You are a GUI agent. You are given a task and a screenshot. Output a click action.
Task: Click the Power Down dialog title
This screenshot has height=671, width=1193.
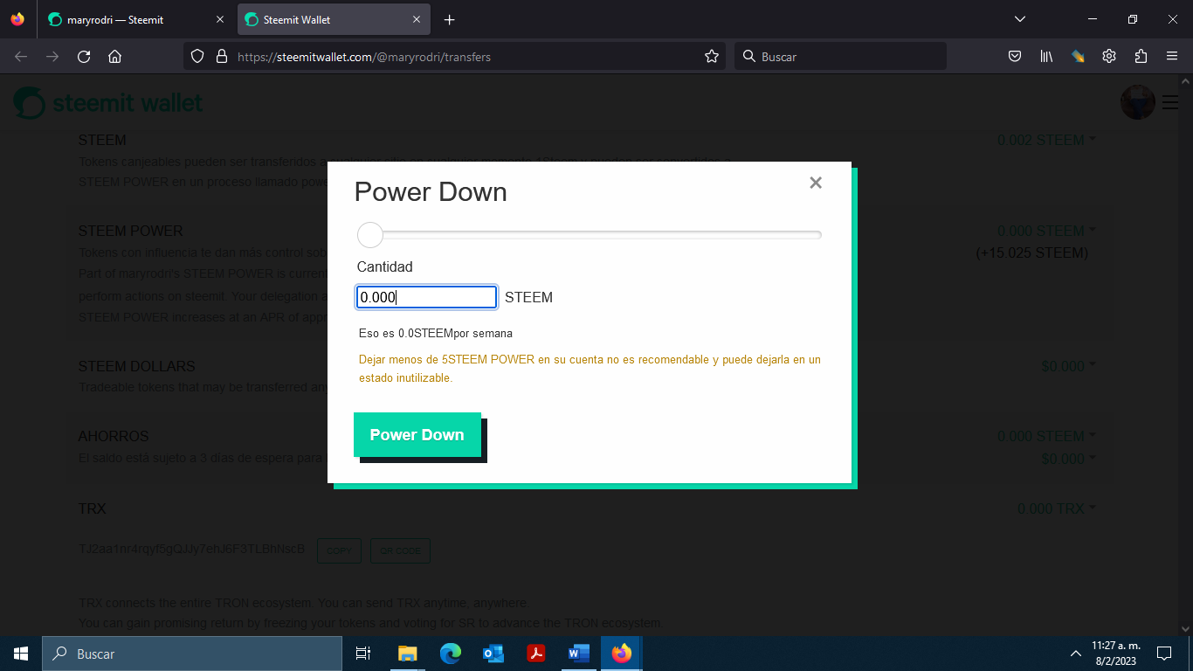pos(431,191)
